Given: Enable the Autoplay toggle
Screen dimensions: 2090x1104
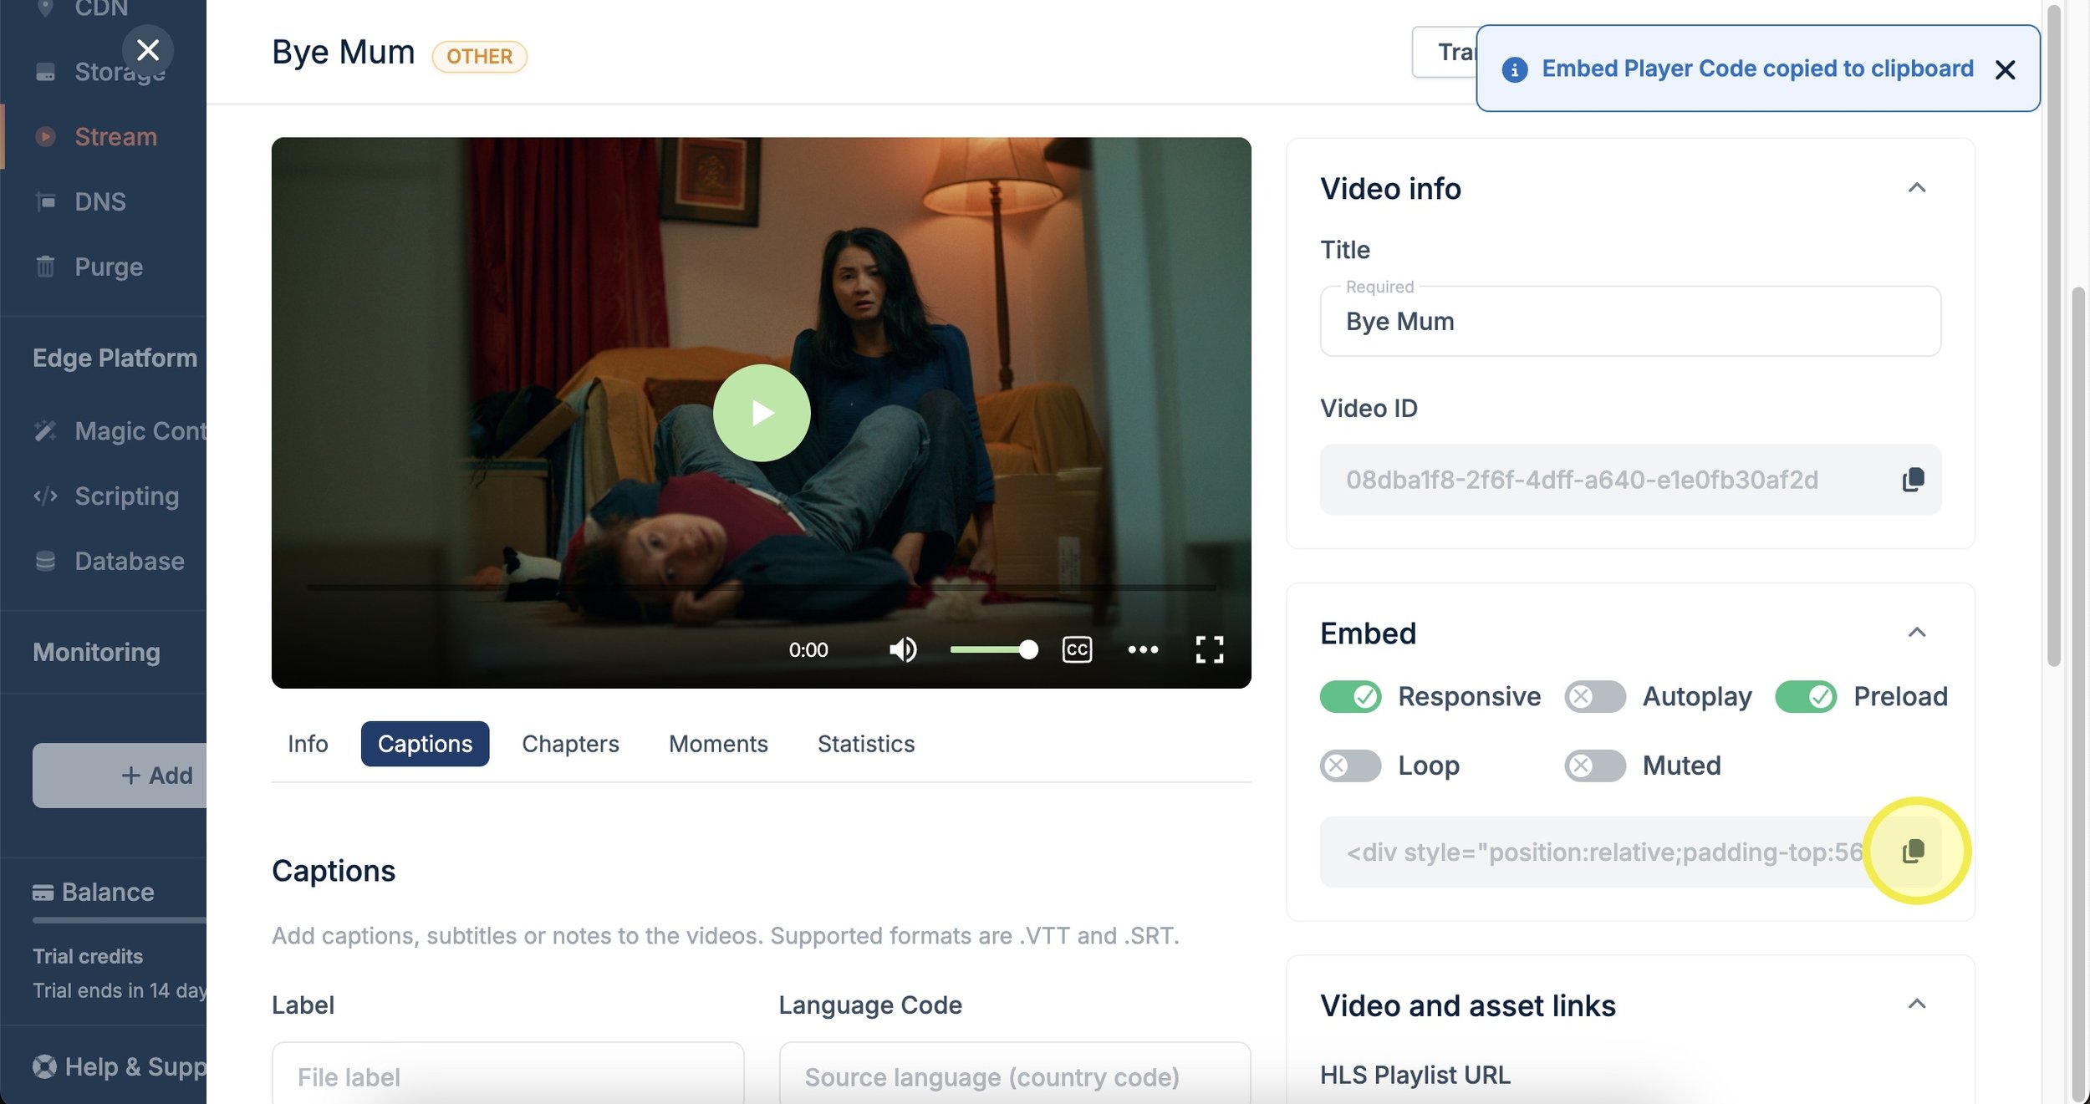Looking at the screenshot, I should click(x=1594, y=696).
